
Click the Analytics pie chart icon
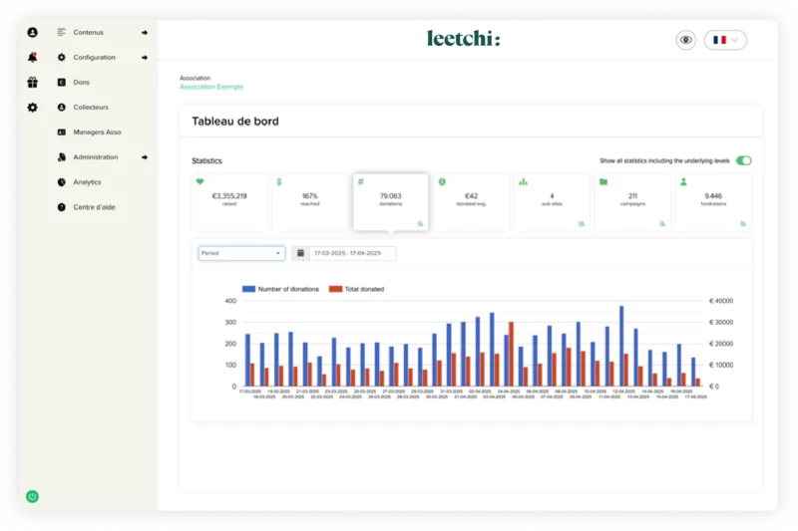tap(62, 182)
